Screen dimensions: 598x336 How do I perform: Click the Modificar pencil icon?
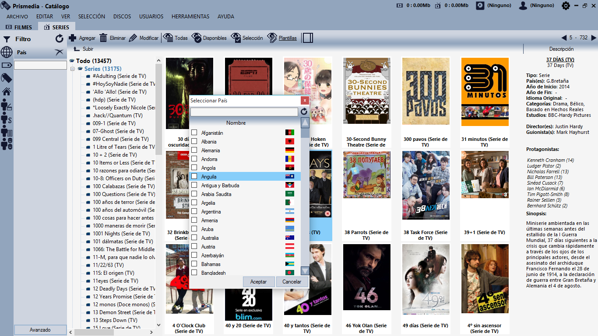(133, 38)
